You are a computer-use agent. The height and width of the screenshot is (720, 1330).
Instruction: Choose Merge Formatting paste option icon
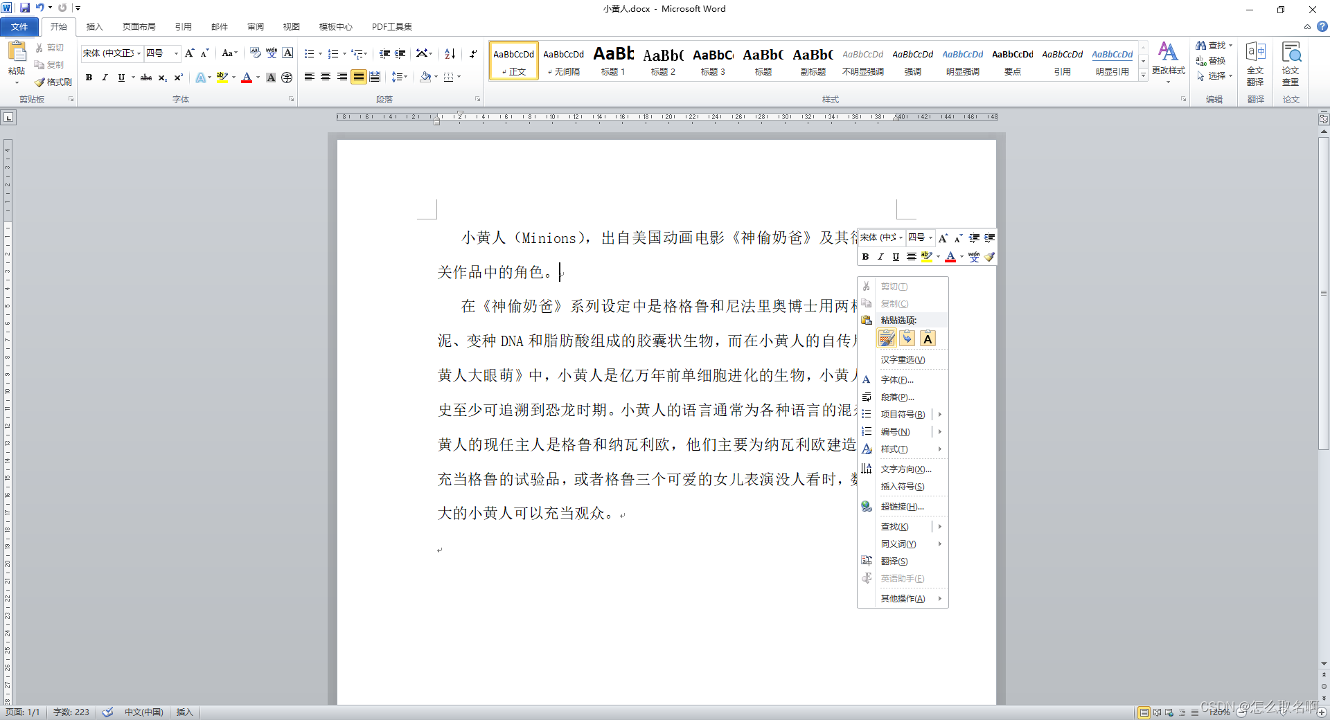[x=907, y=339]
